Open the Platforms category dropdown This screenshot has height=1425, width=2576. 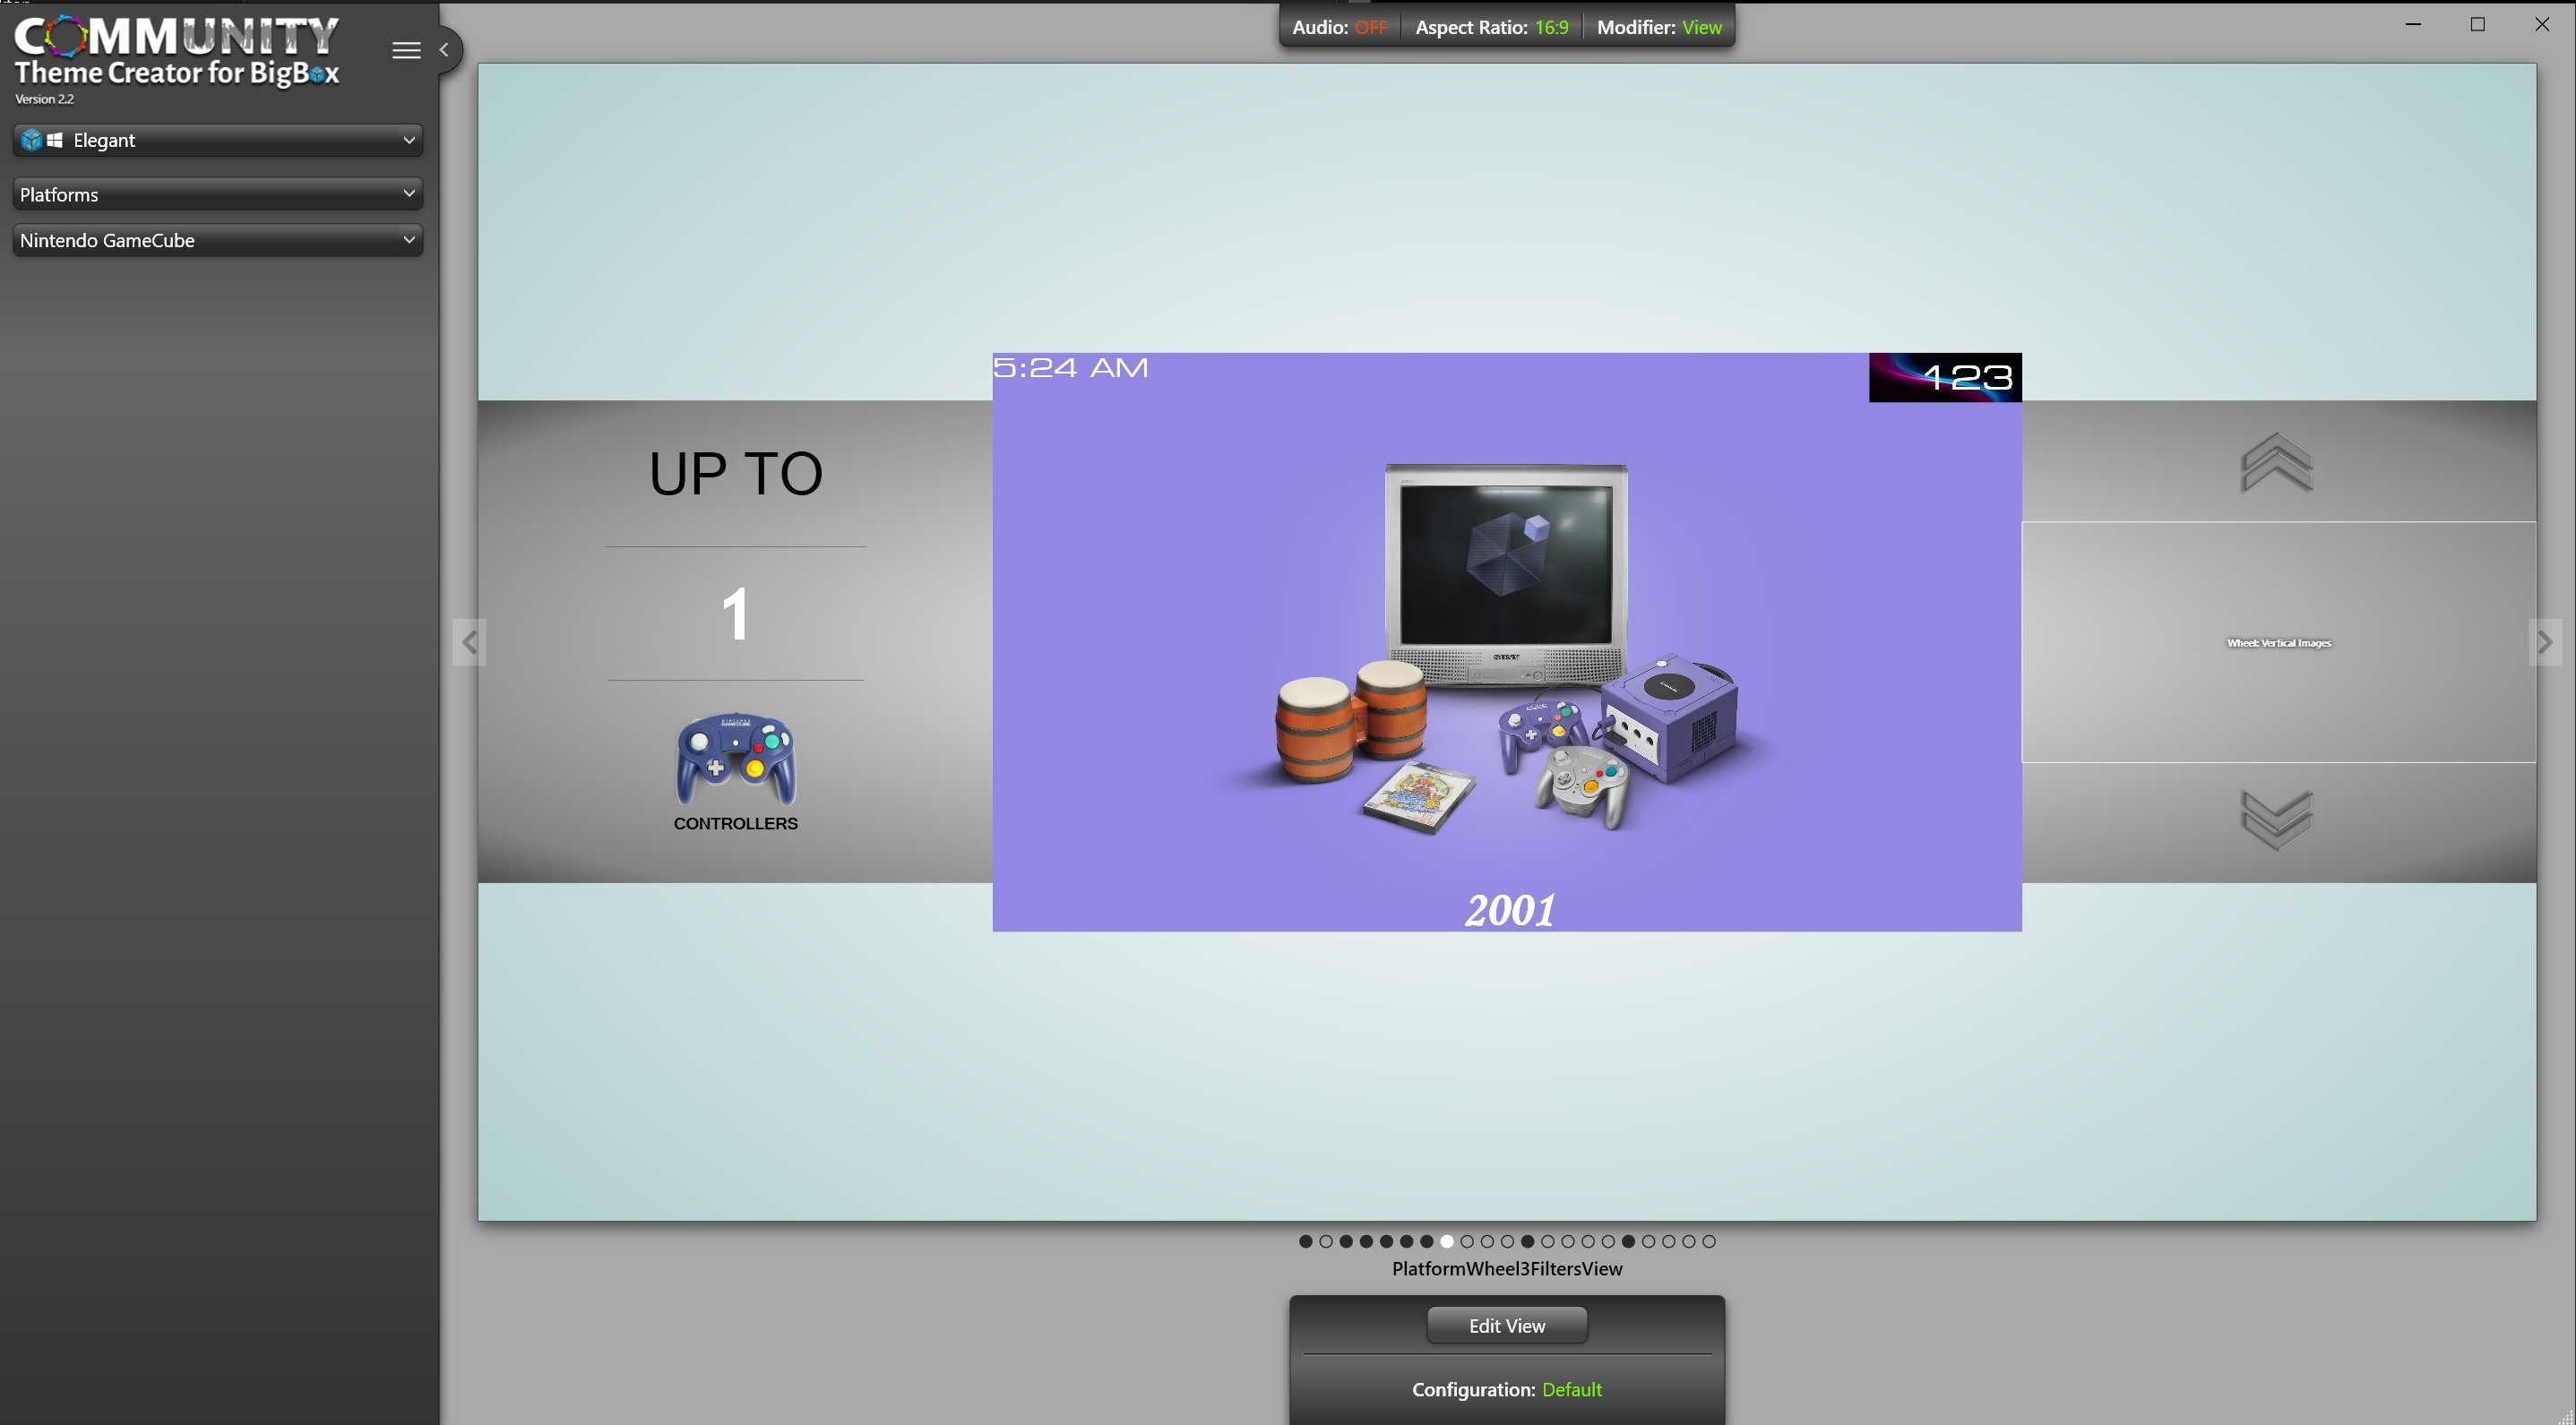pos(218,193)
